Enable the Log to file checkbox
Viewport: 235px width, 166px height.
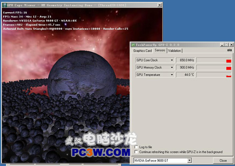[x=136, y=147]
